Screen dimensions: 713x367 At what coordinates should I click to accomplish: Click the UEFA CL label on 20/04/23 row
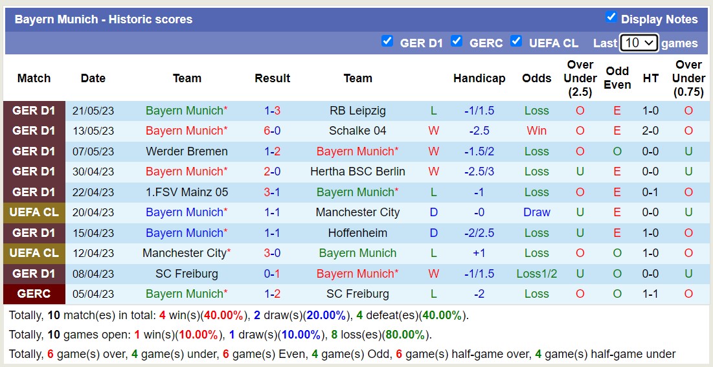pos(34,212)
